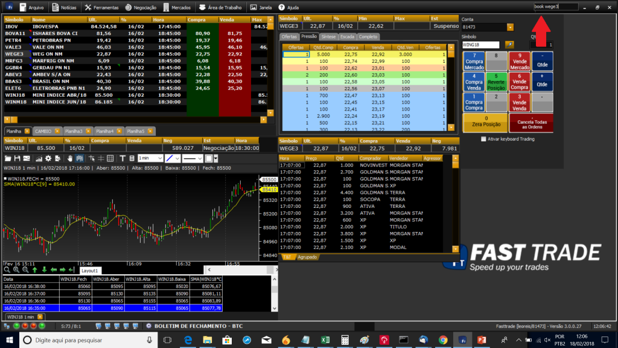
Task: Expand the fill color dropdown arrow
Action: click(215, 159)
